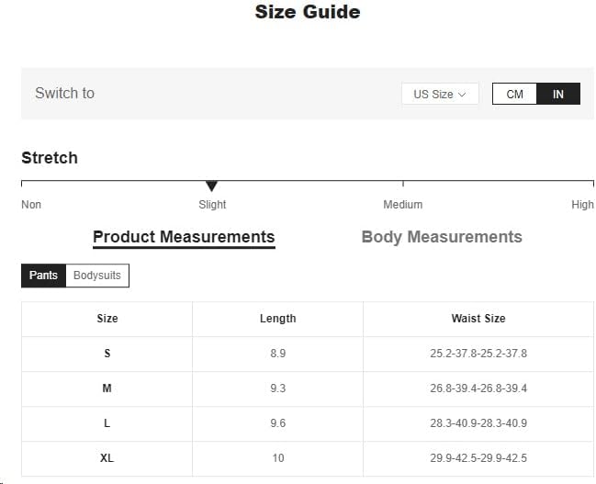The height and width of the screenshot is (484, 596).
Task: Click the Medium stretch level label
Action: point(403,205)
